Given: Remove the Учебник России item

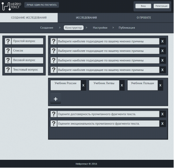Looking at the screenshot, I should 83,85.
